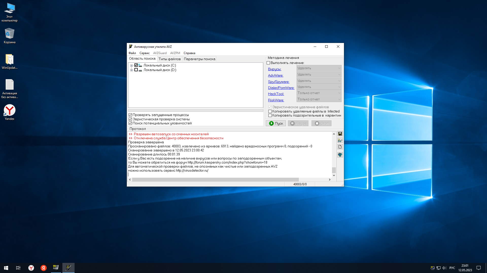Click the glasses icon beside the protocol
This screenshot has width=487, height=273.
coord(340,140)
